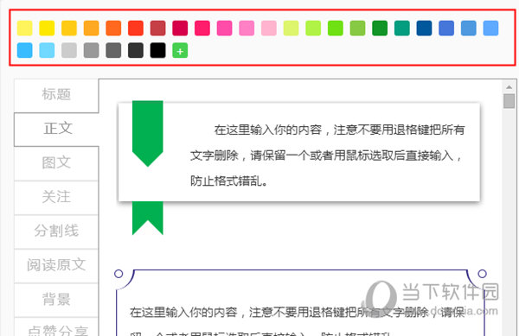Switch to the 标题 tab
Viewport: 519px width, 336px height.
[56, 95]
